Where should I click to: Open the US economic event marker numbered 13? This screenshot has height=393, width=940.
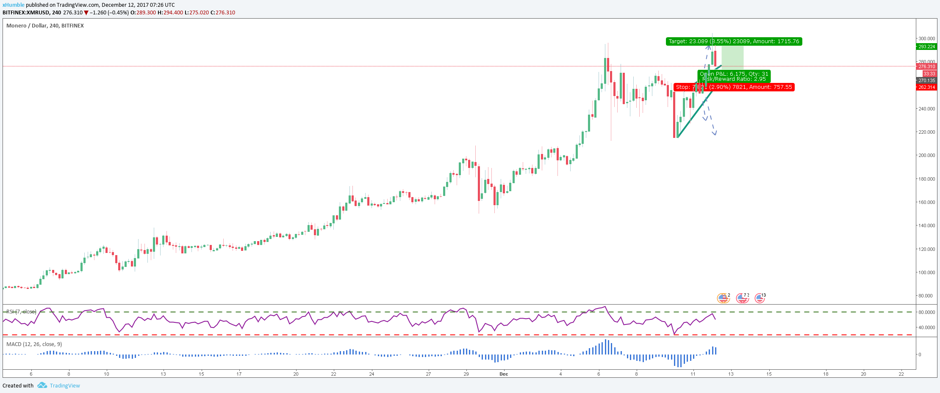pos(760,298)
